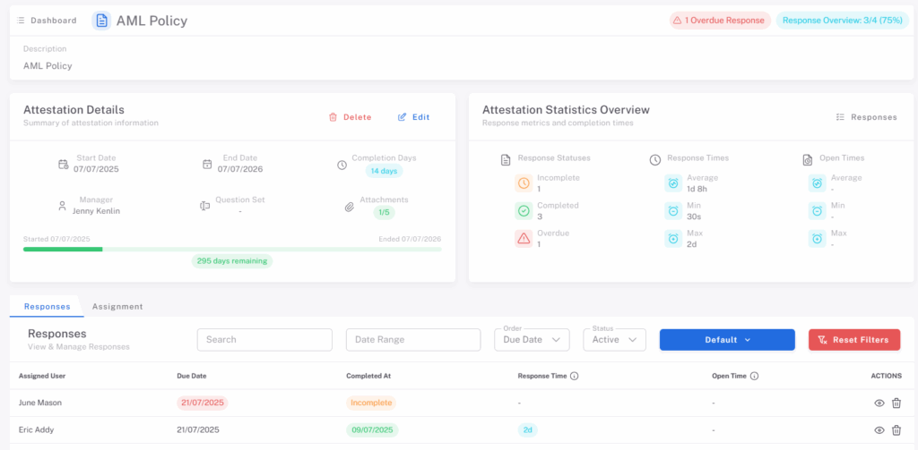Click the Jenny Kenlin manager name

click(x=96, y=211)
